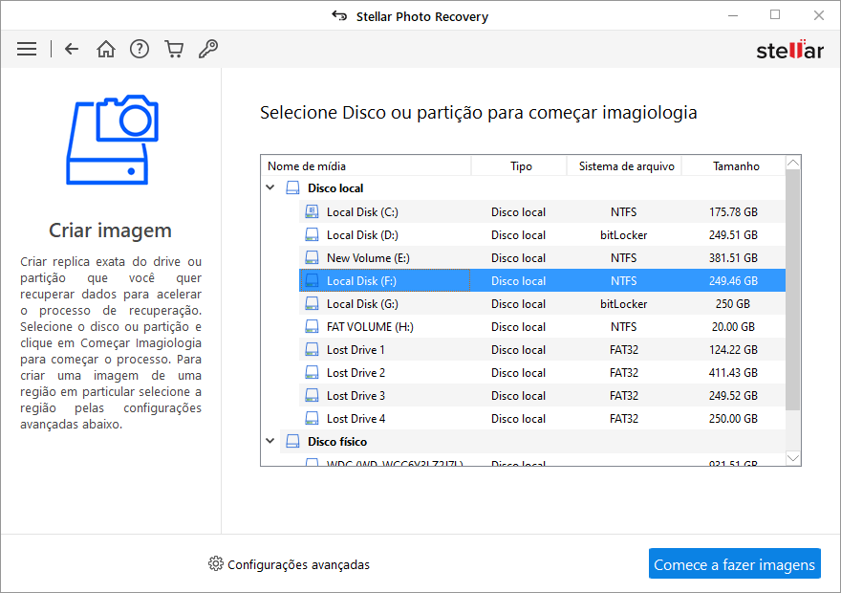Click the 175.78 GB size cell
The width and height of the screenshot is (841, 593).
733,212
